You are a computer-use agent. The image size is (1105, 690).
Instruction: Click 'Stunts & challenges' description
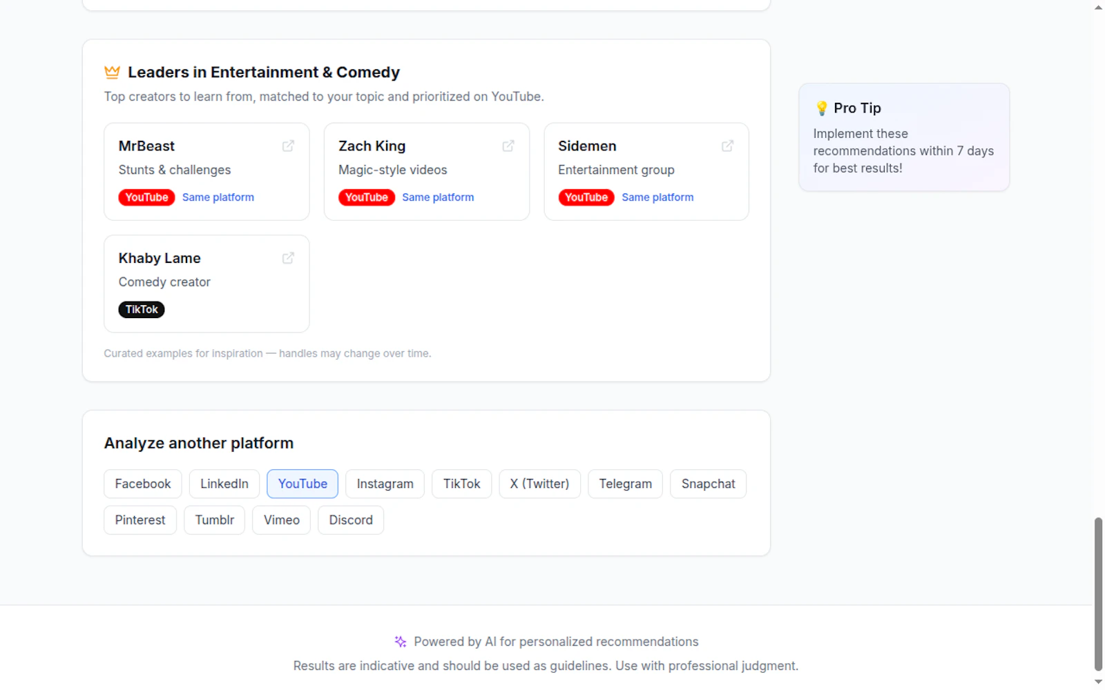click(175, 170)
